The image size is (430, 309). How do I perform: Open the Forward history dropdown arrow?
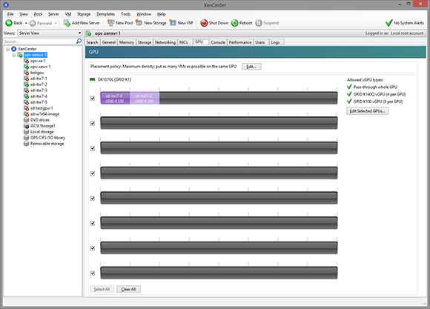[x=56, y=23]
